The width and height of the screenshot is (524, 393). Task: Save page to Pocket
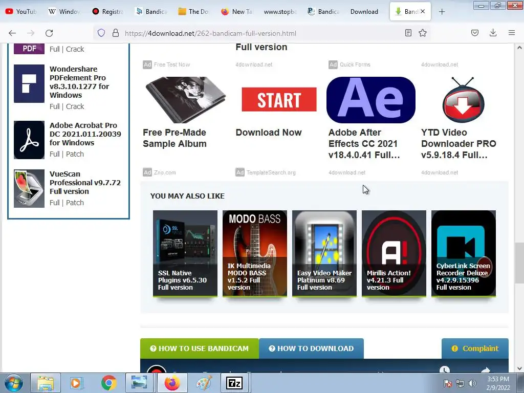pyautogui.click(x=474, y=33)
